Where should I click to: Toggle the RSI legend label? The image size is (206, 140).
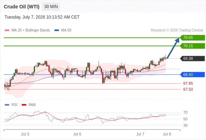tap(14, 105)
